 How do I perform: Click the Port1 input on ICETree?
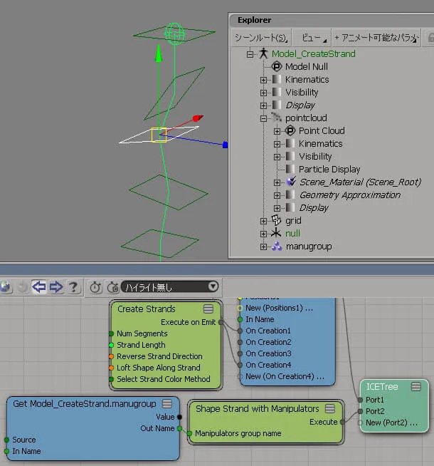[x=360, y=400]
